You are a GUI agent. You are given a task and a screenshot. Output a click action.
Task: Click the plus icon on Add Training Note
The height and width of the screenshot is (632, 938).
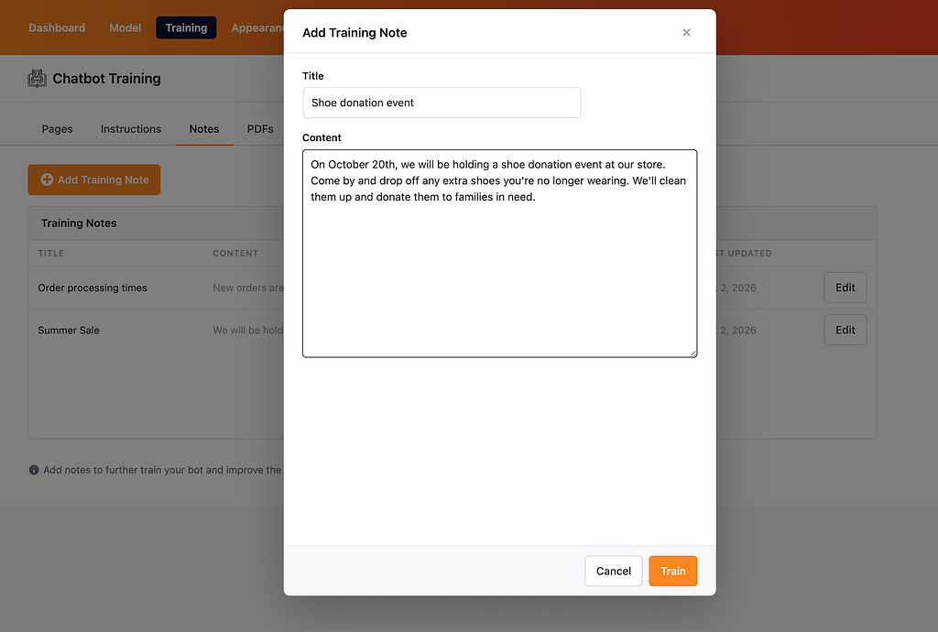point(47,180)
